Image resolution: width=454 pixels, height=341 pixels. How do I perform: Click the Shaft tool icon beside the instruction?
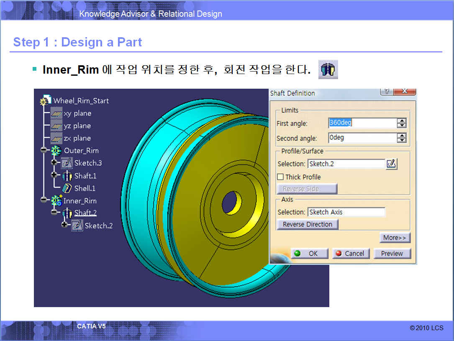click(328, 70)
